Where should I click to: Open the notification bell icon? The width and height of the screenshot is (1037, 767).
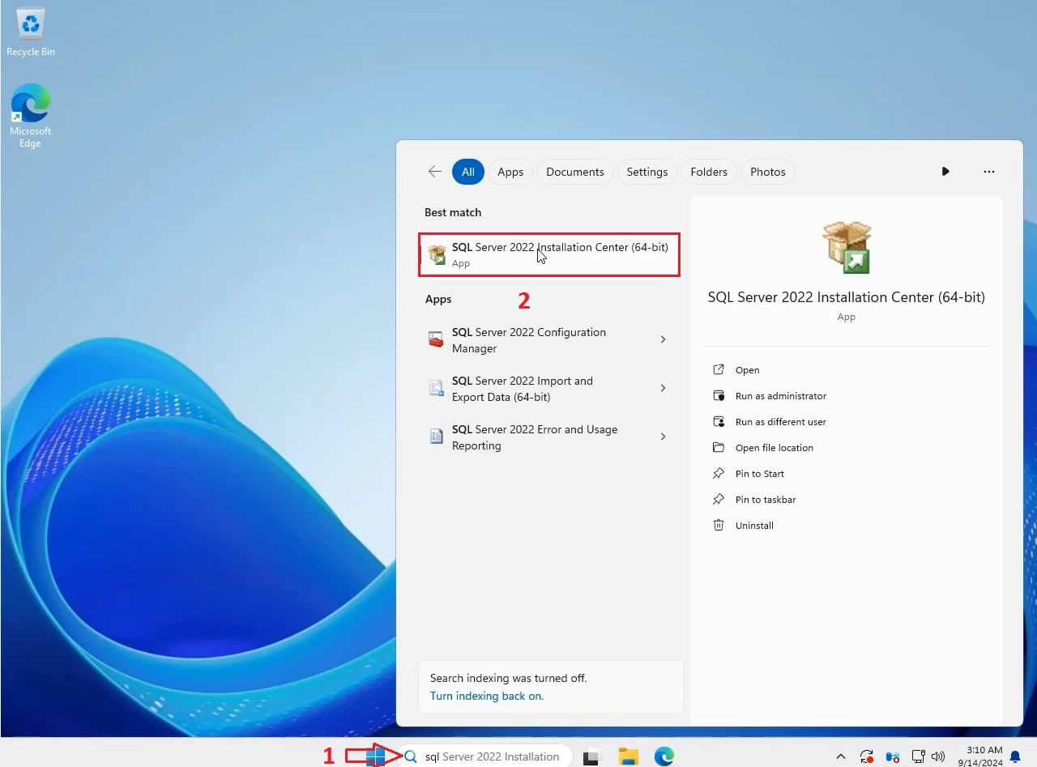click(x=1014, y=757)
